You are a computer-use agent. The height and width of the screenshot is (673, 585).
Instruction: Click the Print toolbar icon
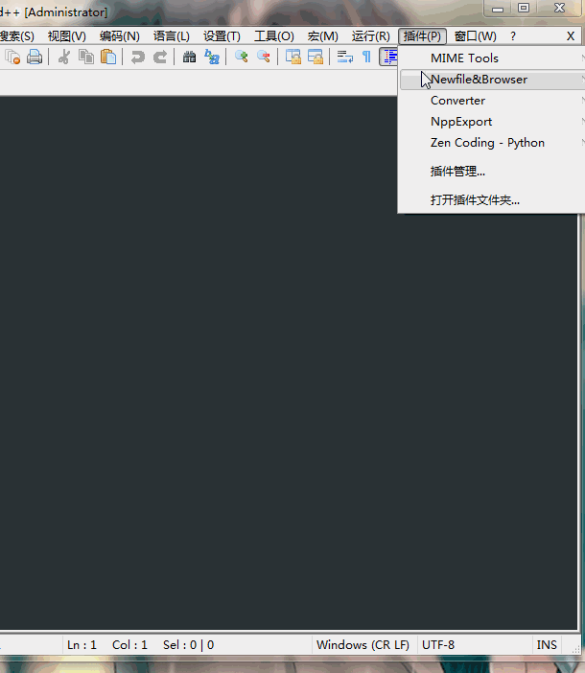(x=35, y=57)
